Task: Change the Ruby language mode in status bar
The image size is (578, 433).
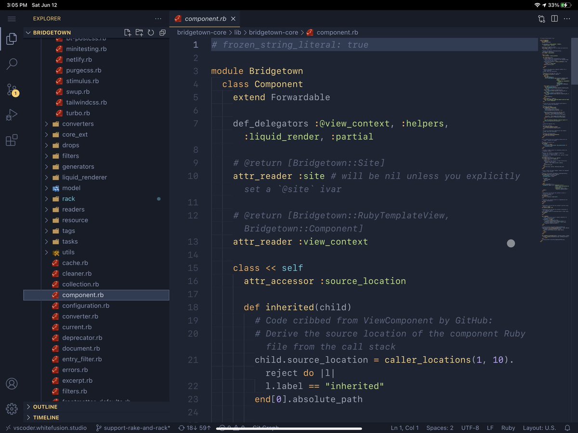Action: coord(508,428)
